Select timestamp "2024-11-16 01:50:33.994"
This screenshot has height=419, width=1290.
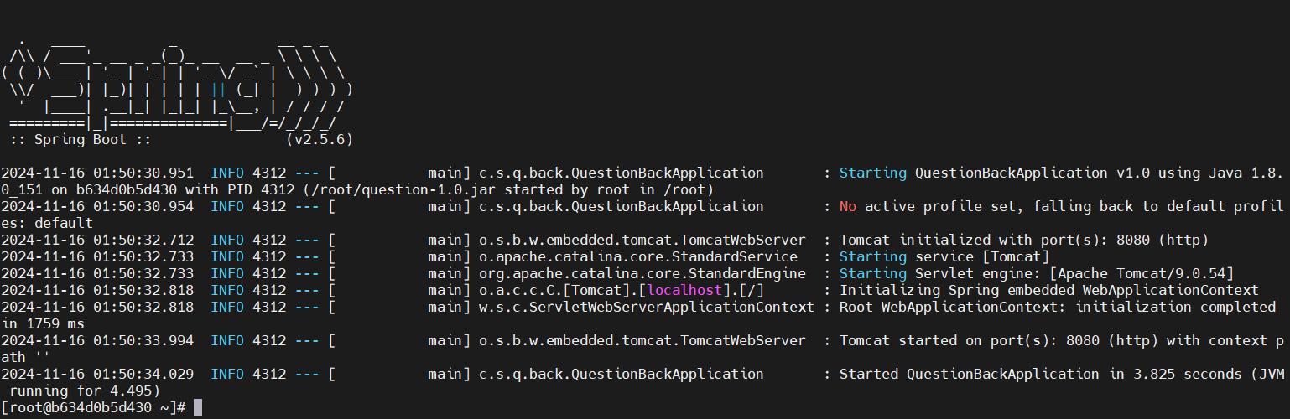97,341
